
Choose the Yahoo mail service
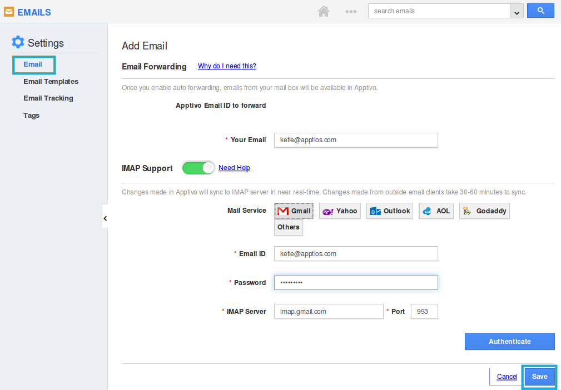(340, 211)
